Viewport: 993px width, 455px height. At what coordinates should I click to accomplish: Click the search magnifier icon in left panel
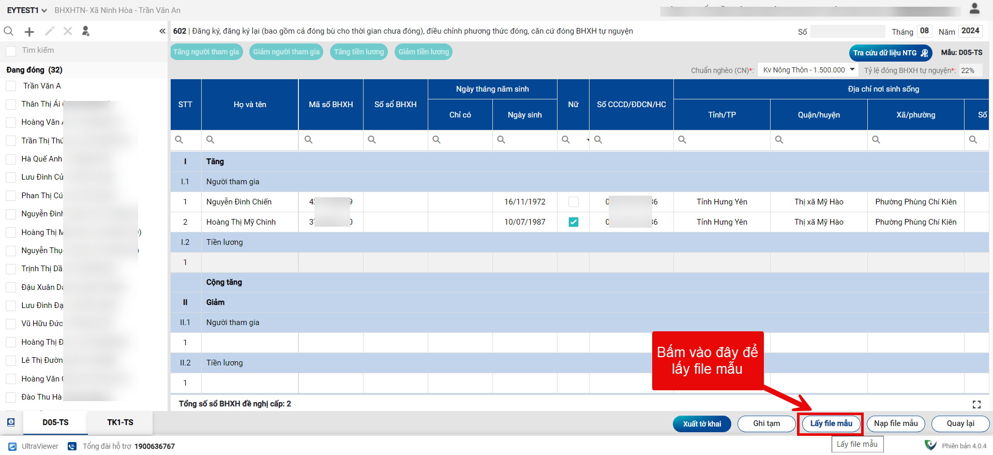tap(9, 32)
